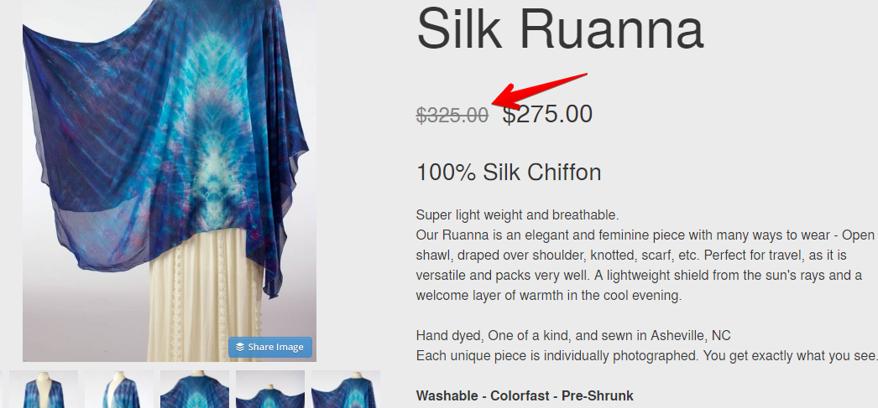Select the front-view open ruanna thumbnail
The image size is (878, 408).
[44, 389]
